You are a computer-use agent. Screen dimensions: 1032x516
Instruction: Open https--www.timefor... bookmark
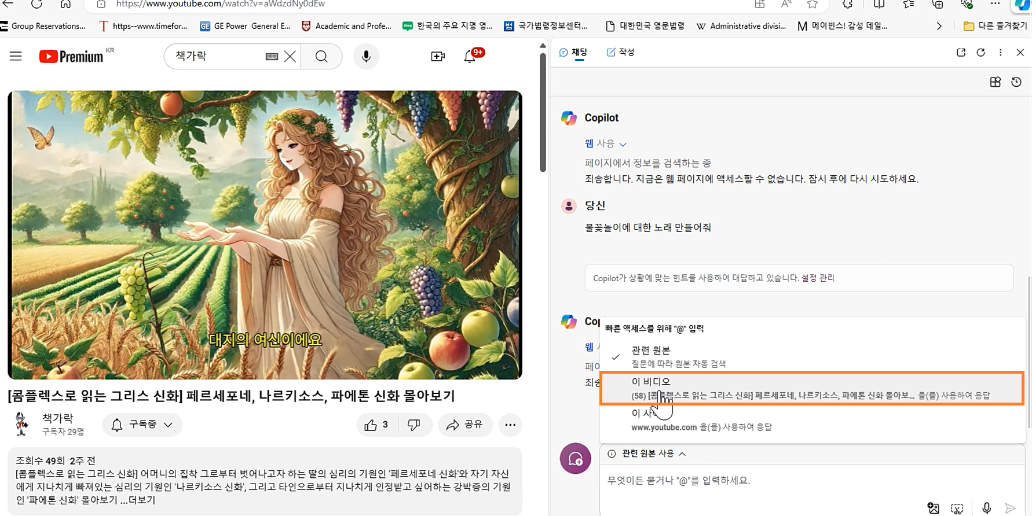click(x=144, y=26)
